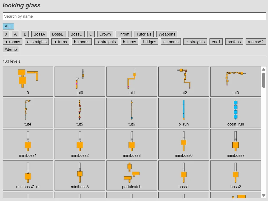Open the miniboss1 level card
The image size is (268, 201).
tap(28, 144)
